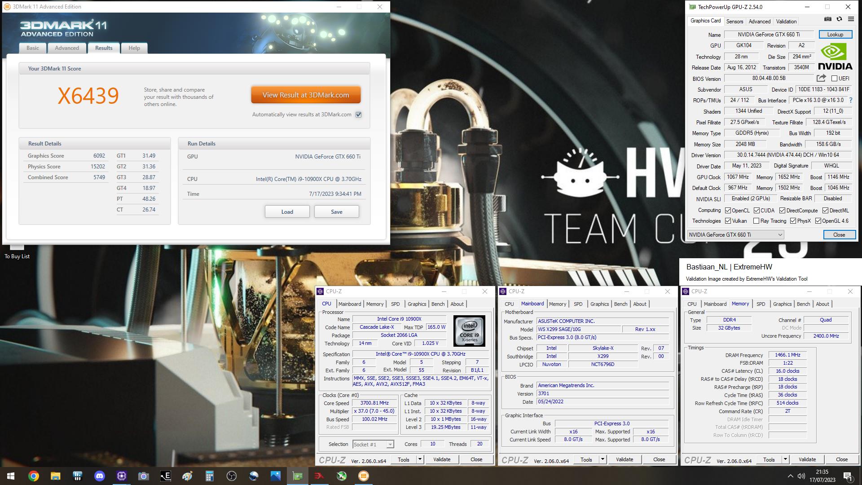
Task: Click the NVIDIA logo in GPU-Z
Action: (835, 56)
